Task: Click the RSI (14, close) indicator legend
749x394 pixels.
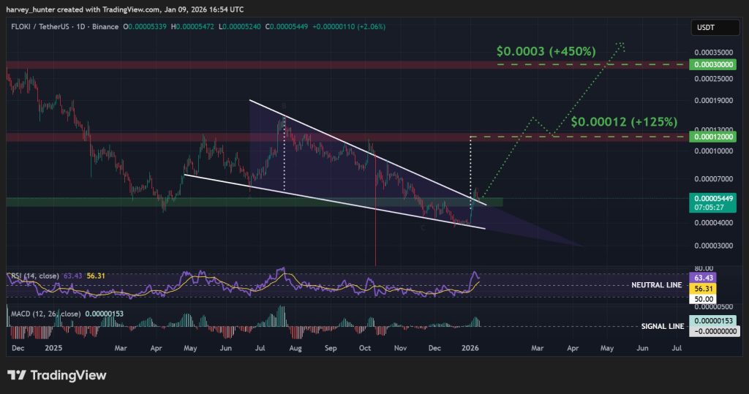Action: click(35, 276)
